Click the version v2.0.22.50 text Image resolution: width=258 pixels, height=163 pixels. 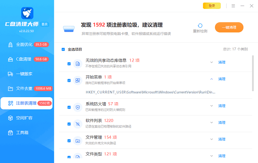point(26,31)
